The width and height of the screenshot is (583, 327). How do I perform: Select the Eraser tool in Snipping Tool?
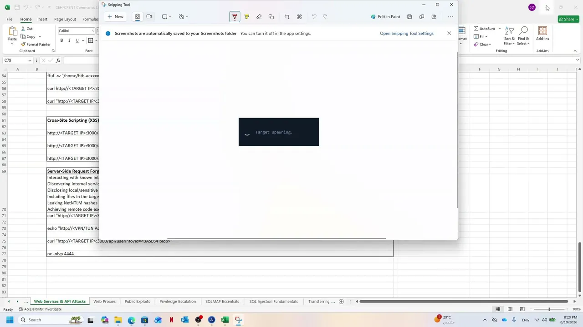pyautogui.click(x=259, y=17)
